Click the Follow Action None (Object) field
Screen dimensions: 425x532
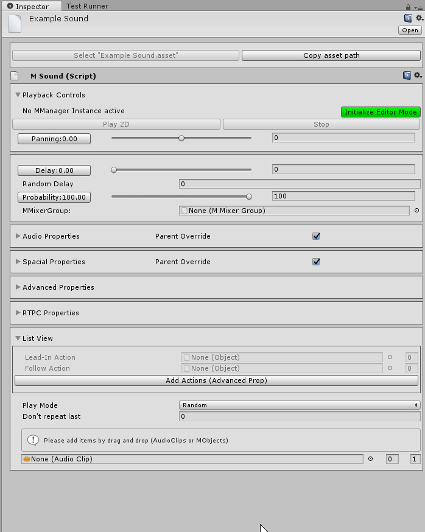282,368
